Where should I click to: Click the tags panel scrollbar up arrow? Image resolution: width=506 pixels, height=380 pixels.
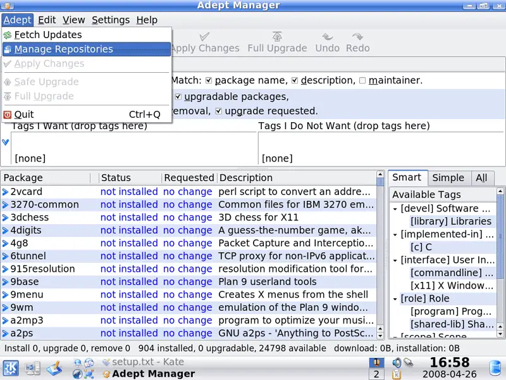tap(500, 191)
